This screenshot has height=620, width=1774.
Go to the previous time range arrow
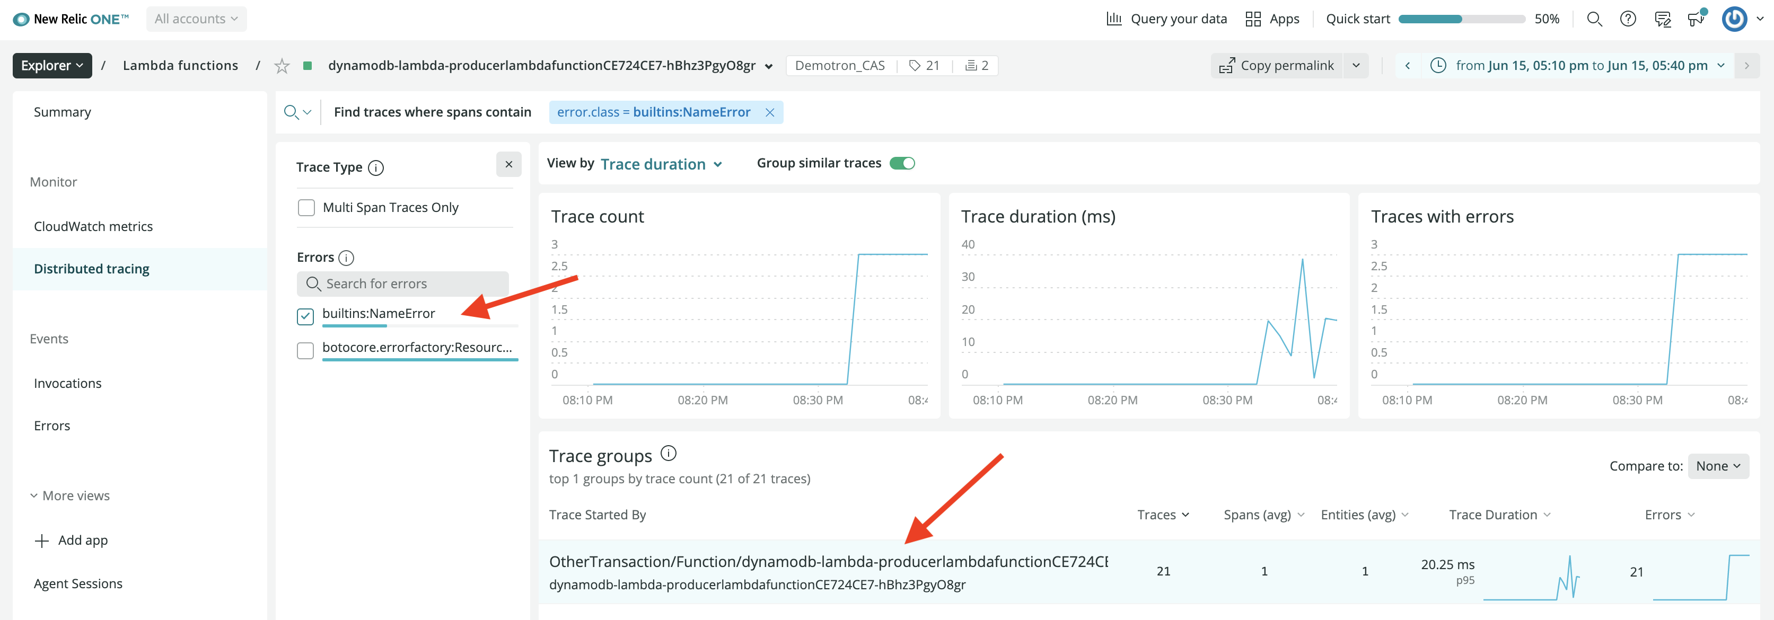(1407, 65)
